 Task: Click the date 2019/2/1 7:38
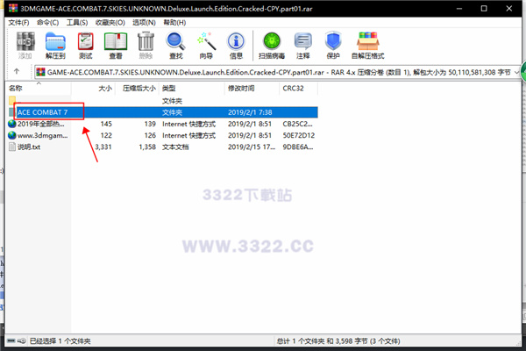click(x=250, y=112)
